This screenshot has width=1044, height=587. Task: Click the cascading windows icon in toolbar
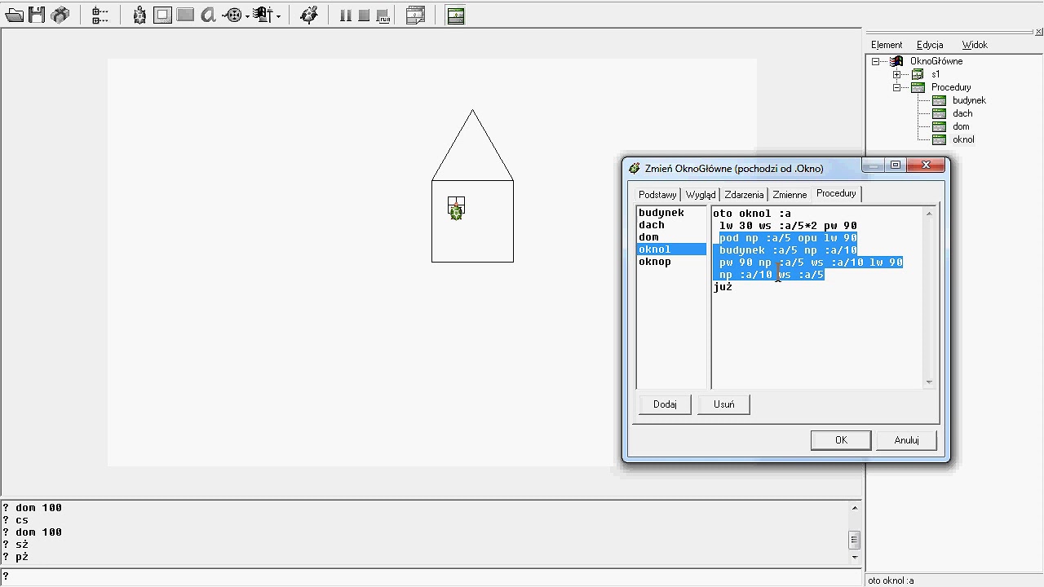416,15
